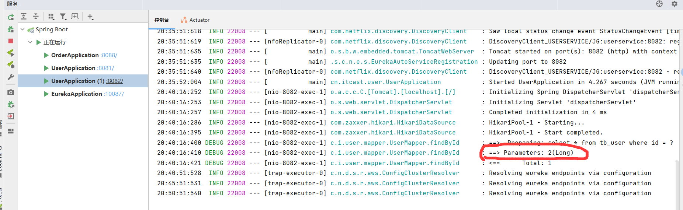Switch to the Actuator tab
The width and height of the screenshot is (683, 210).
[x=195, y=20]
